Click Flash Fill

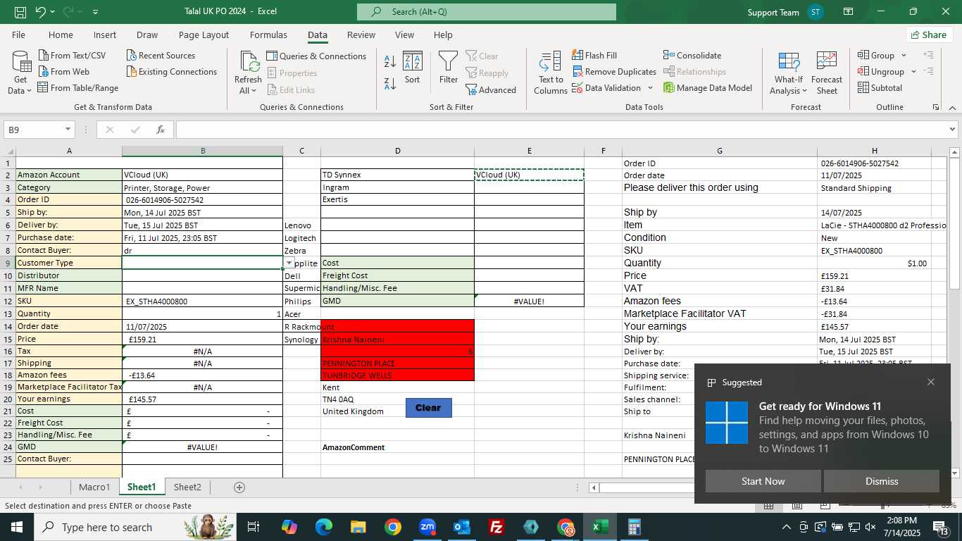[x=594, y=56]
